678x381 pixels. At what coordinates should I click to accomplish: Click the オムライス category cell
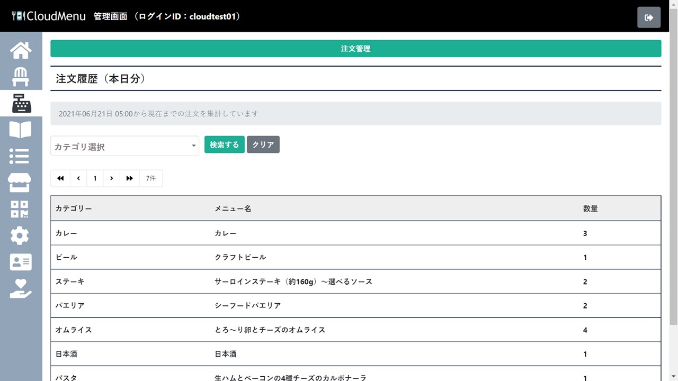74,330
